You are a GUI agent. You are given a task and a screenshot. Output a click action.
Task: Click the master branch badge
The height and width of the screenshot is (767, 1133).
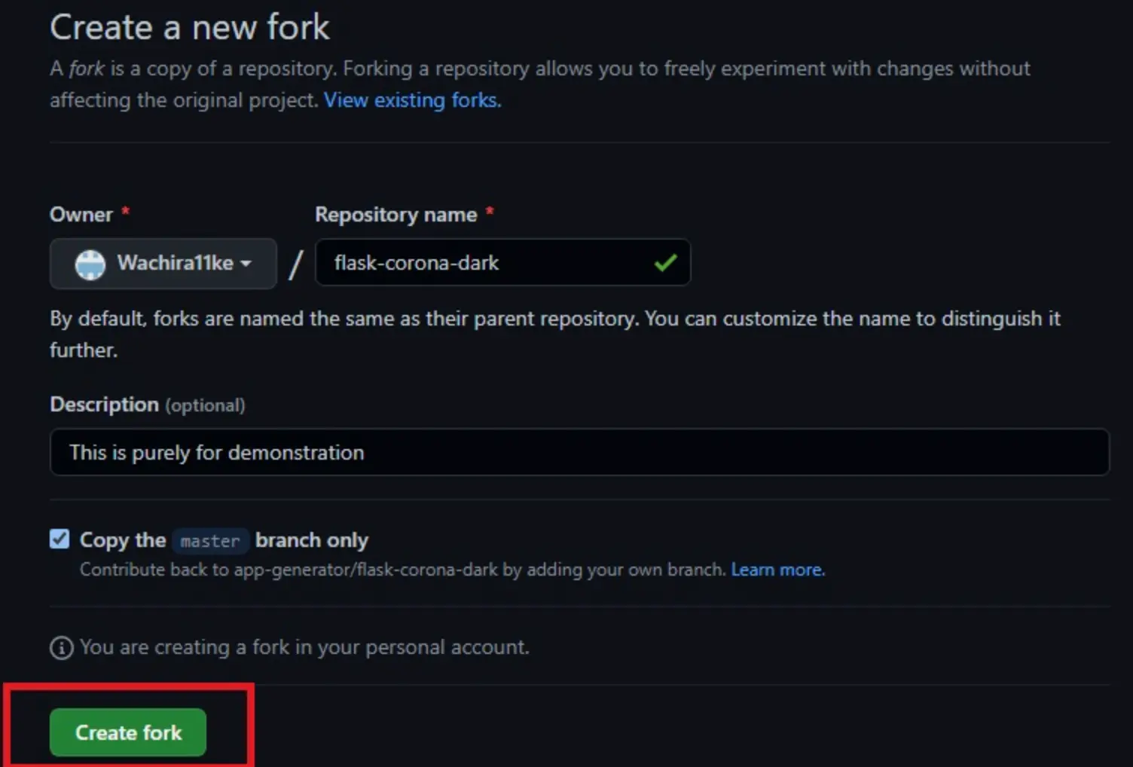(x=210, y=541)
